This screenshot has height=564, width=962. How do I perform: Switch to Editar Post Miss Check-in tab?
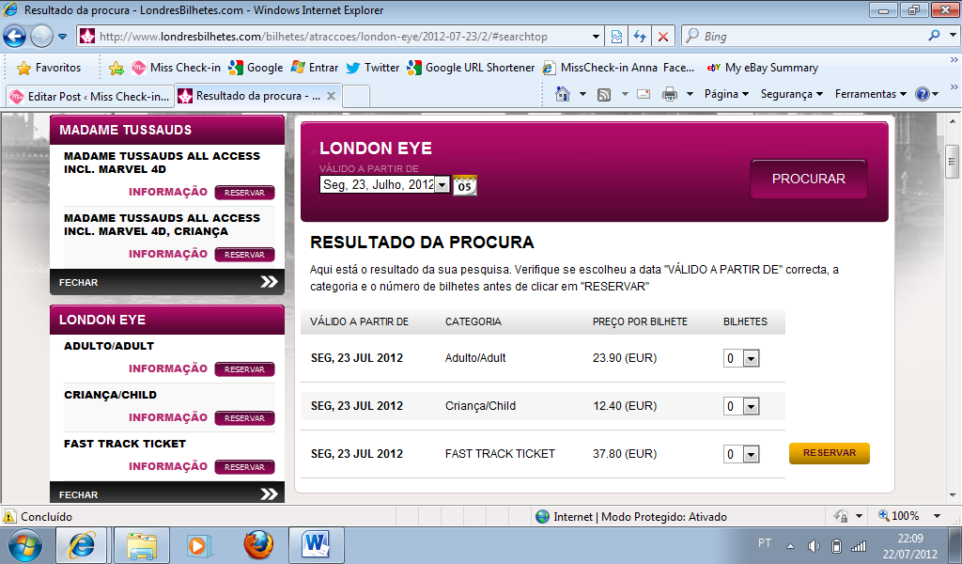[89, 96]
